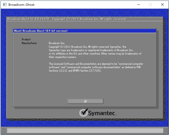Screen dimensions: 169x135
Task: Select the Manufacturer label
Action: [x=29, y=43]
